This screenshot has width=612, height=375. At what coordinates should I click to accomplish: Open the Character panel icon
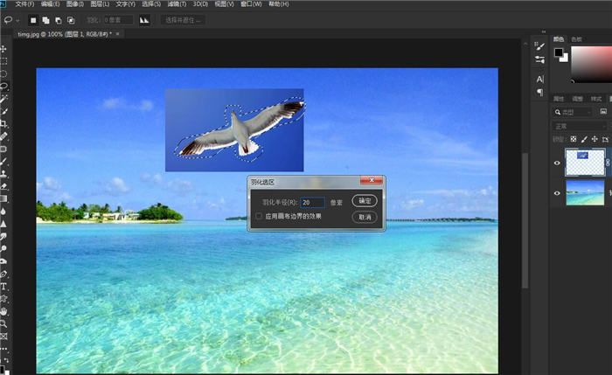[539, 80]
